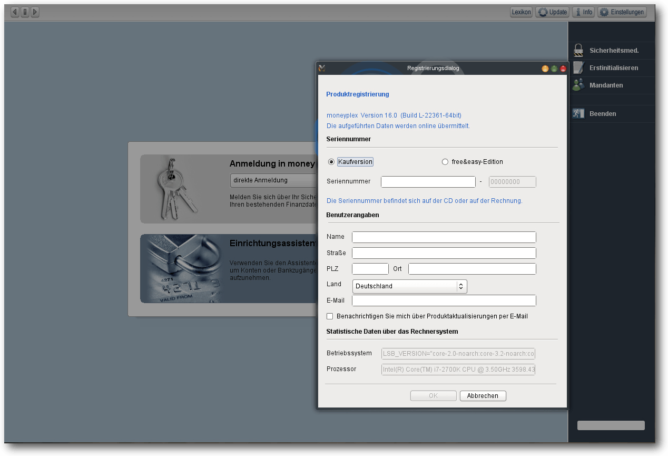Viewport: 668px width, 456px height.
Task: Choose Beenden in the sidebar
Action: tap(603, 113)
